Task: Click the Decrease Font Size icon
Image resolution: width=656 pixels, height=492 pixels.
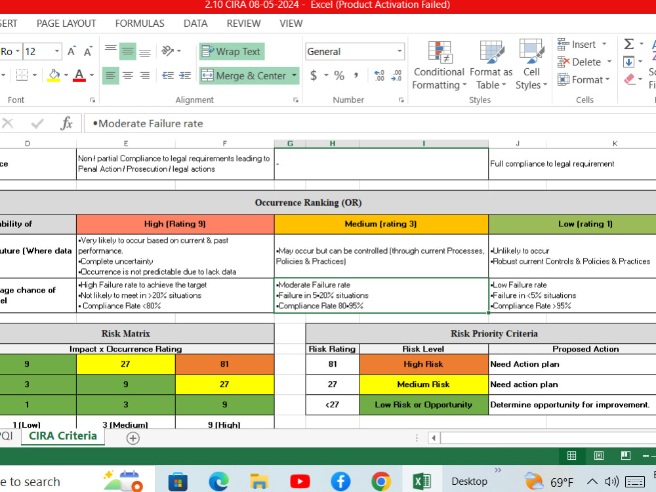Action: [87, 51]
